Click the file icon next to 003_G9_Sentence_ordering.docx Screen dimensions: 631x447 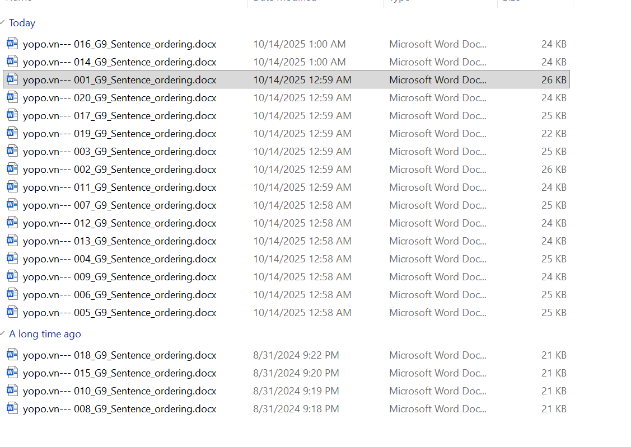coord(12,151)
